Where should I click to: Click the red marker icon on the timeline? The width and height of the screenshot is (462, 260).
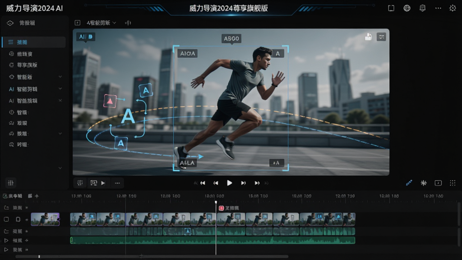click(x=221, y=208)
